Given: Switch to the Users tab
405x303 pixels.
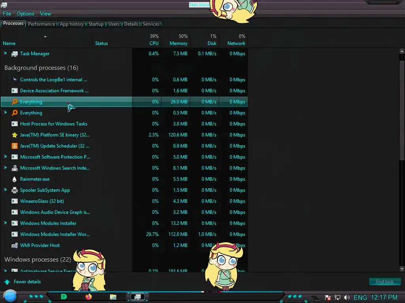Looking at the screenshot, I should [x=114, y=24].
